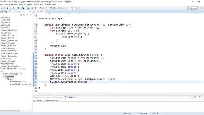
Task: Select App.java in Package Explorer
Action: [11, 77]
